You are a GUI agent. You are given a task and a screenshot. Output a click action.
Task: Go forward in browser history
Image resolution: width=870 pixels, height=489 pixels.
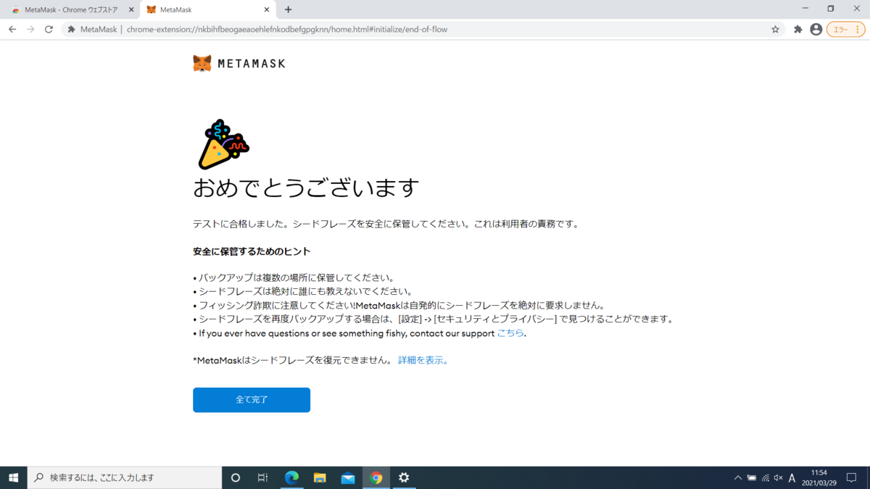point(30,30)
